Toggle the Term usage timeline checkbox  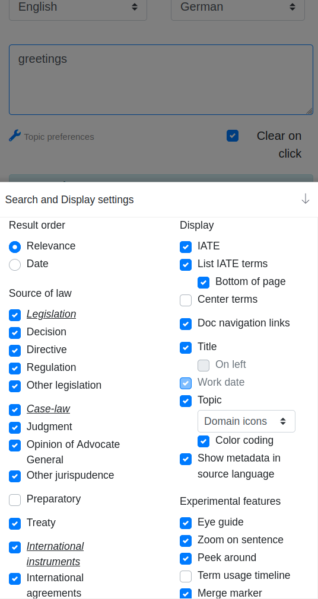[x=186, y=576]
